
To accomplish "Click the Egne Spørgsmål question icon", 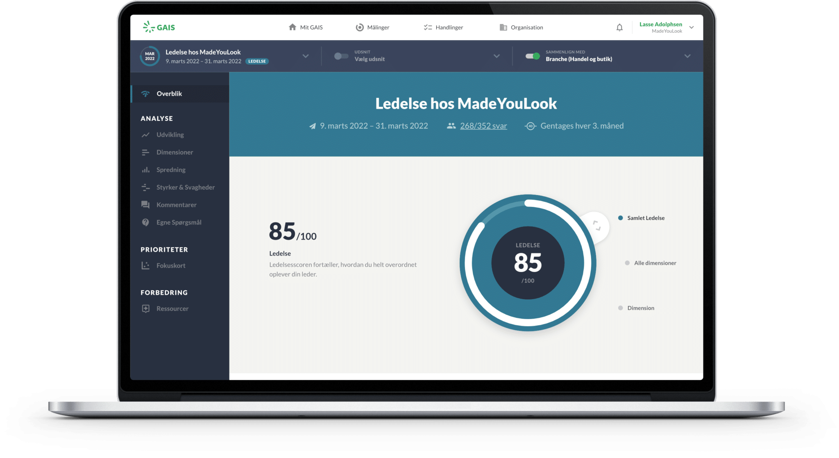I will coord(145,222).
